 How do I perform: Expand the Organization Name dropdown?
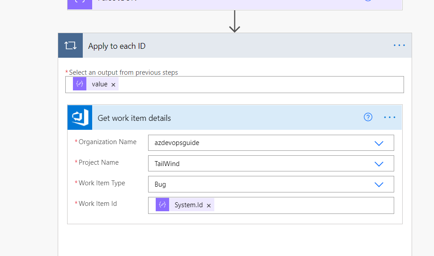(x=379, y=143)
